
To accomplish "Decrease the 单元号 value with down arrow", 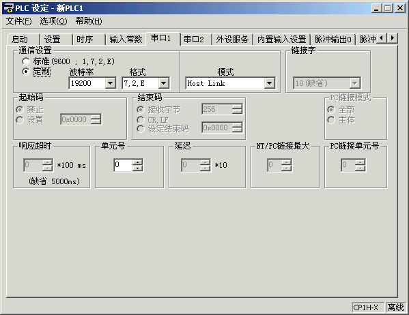I will click(137, 168).
